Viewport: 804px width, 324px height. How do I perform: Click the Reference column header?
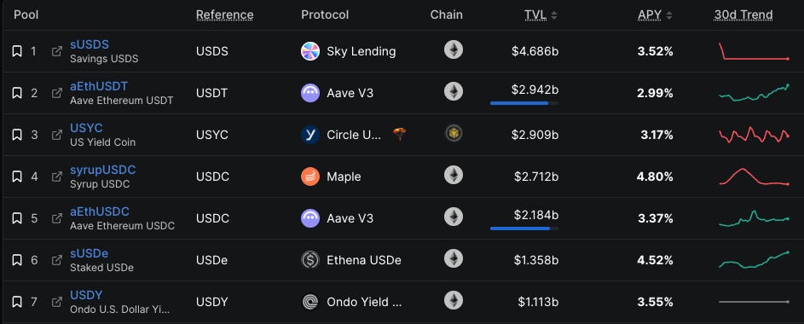click(224, 14)
